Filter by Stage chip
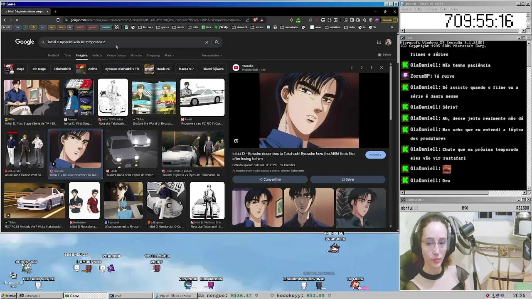This screenshot has height=299, width=532. point(15,69)
